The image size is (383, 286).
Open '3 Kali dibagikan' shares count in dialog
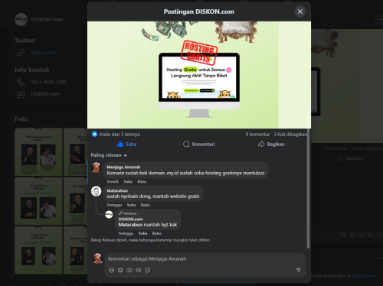290,135
